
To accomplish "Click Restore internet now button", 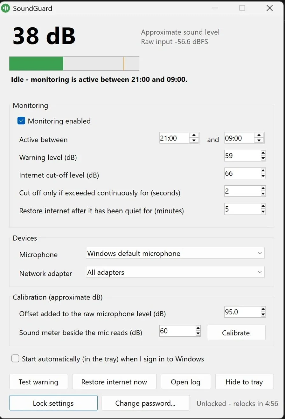I will (x=114, y=382).
